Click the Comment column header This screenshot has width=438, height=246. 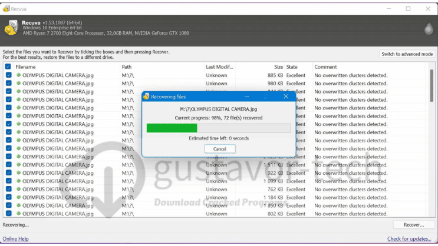pos(325,67)
